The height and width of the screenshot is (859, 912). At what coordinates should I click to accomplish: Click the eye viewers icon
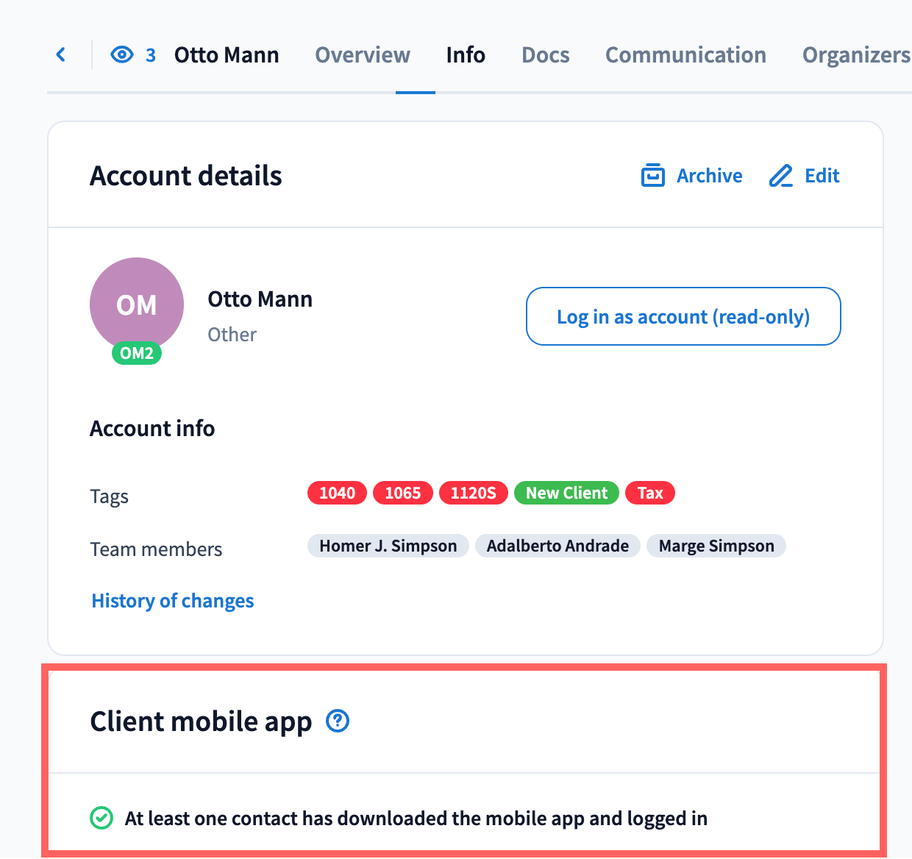[x=122, y=54]
